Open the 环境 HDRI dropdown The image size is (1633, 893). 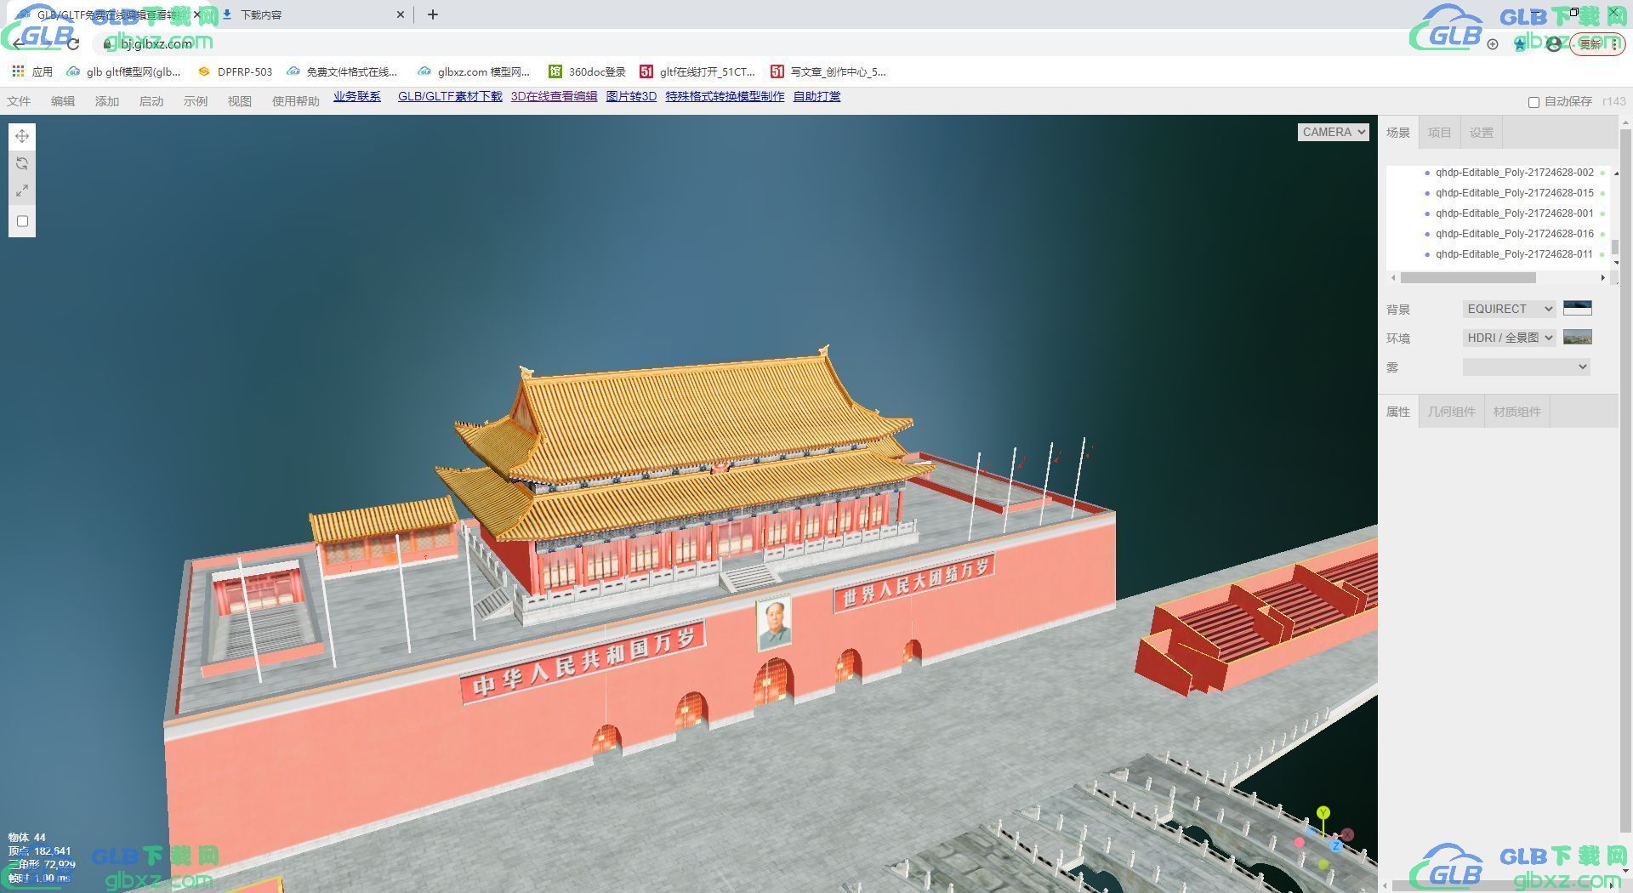pyautogui.click(x=1510, y=338)
